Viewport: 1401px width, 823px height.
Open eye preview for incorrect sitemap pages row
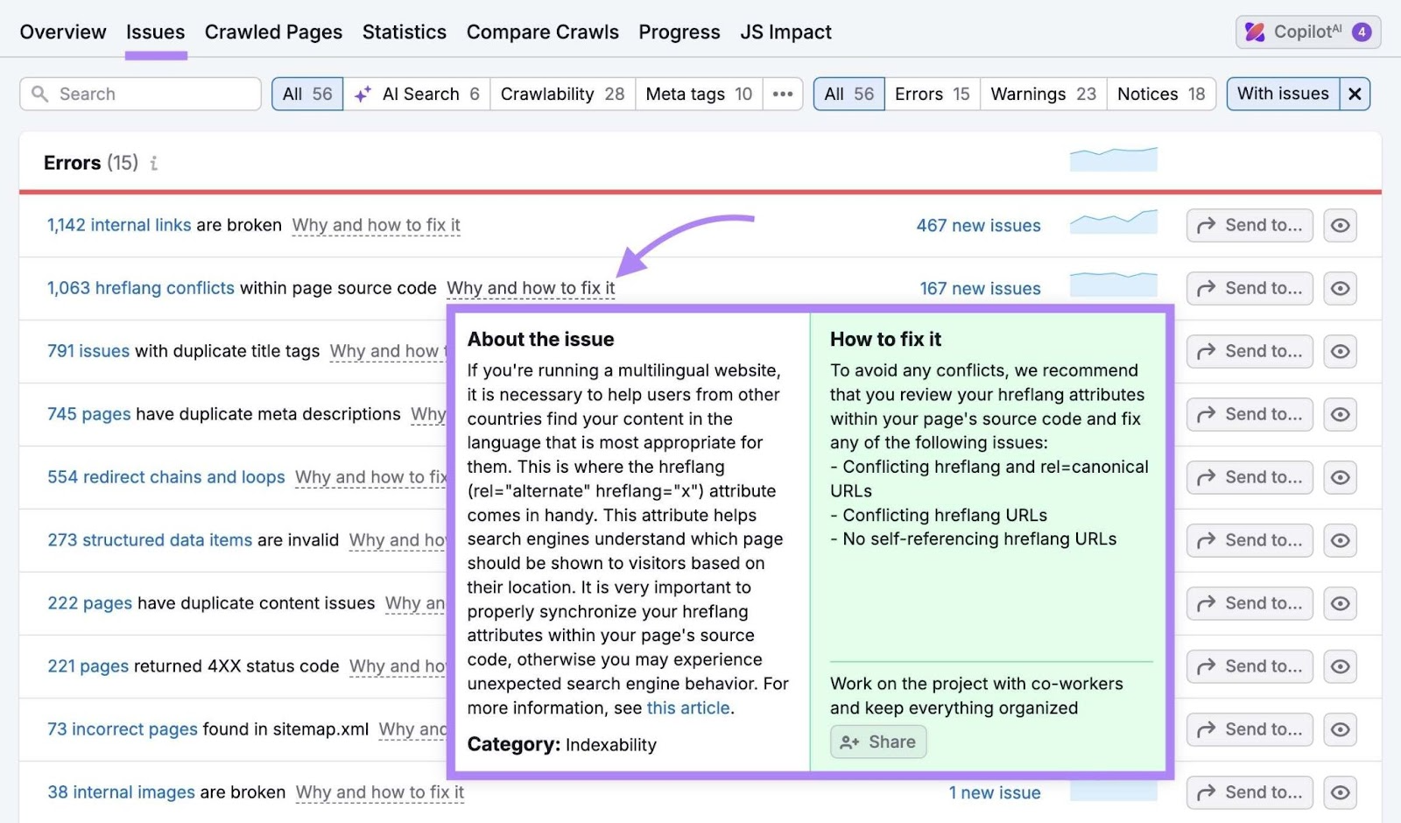click(1341, 729)
